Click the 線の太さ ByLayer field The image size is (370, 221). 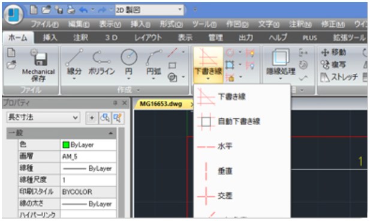88,204
